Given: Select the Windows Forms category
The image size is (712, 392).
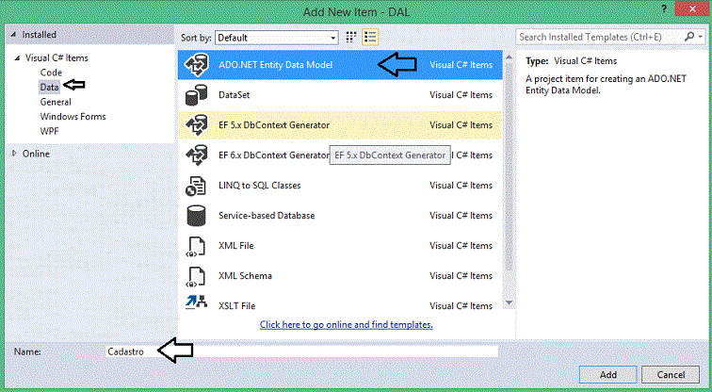Looking at the screenshot, I should pyautogui.click(x=73, y=116).
